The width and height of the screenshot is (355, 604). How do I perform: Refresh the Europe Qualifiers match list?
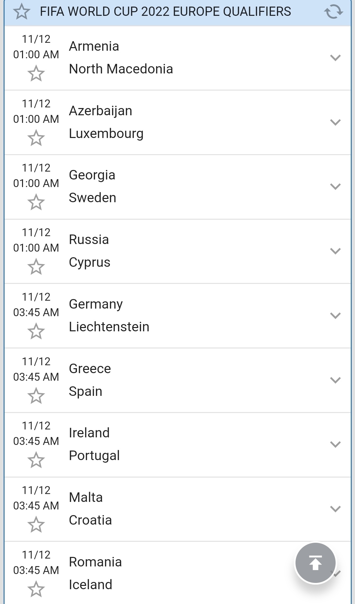click(x=333, y=12)
